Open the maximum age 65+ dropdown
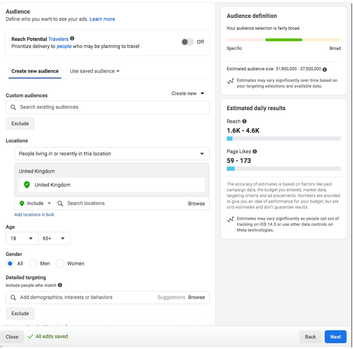The height and width of the screenshot is (349, 353). point(54,238)
